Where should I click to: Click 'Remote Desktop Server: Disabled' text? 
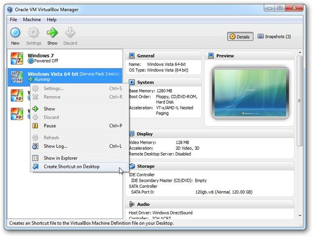click(x=160, y=154)
